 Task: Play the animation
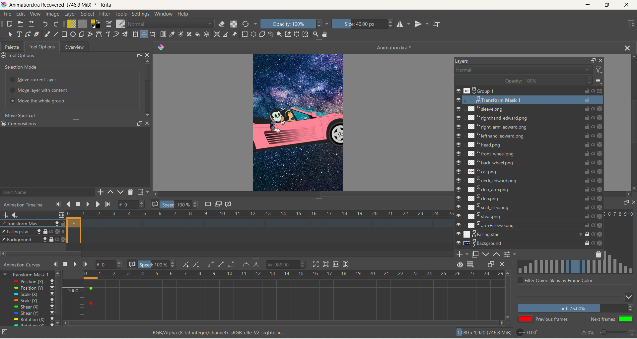pyautogui.click(x=88, y=204)
